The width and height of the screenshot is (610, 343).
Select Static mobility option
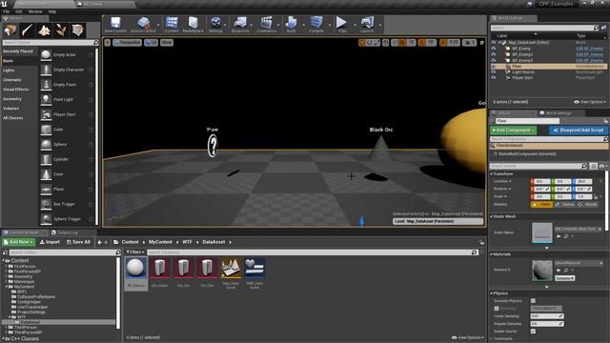(x=542, y=204)
